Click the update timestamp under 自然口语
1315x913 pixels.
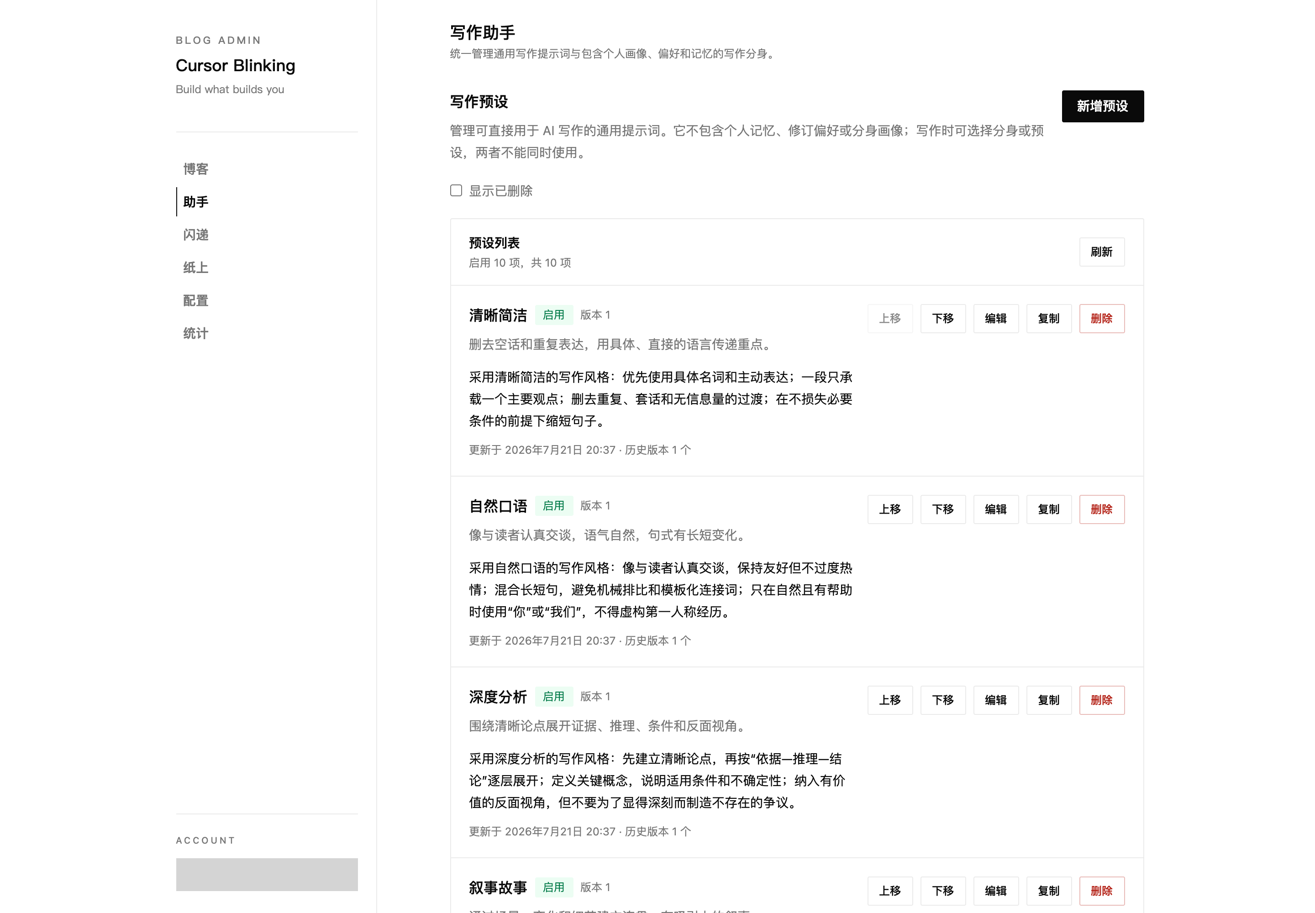580,641
